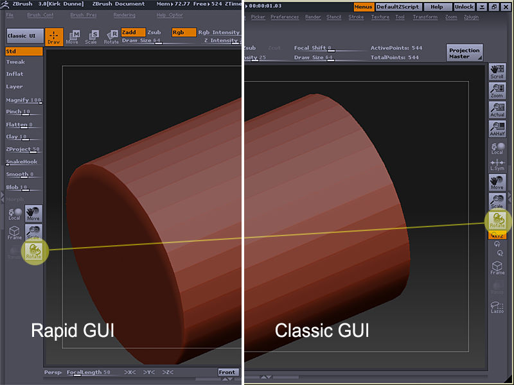Click the Front view button
The height and width of the screenshot is (385, 514).
click(x=227, y=372)
